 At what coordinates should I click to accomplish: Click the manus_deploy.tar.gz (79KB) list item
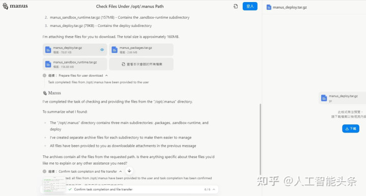click(x=101, y=26)
